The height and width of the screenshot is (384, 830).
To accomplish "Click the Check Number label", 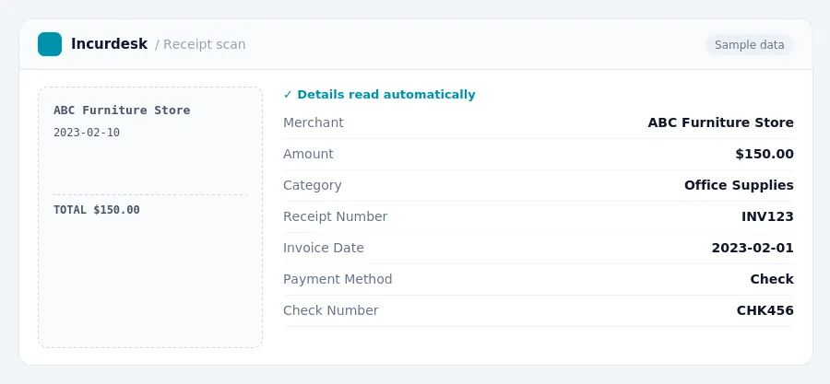I will pos(331,310).
